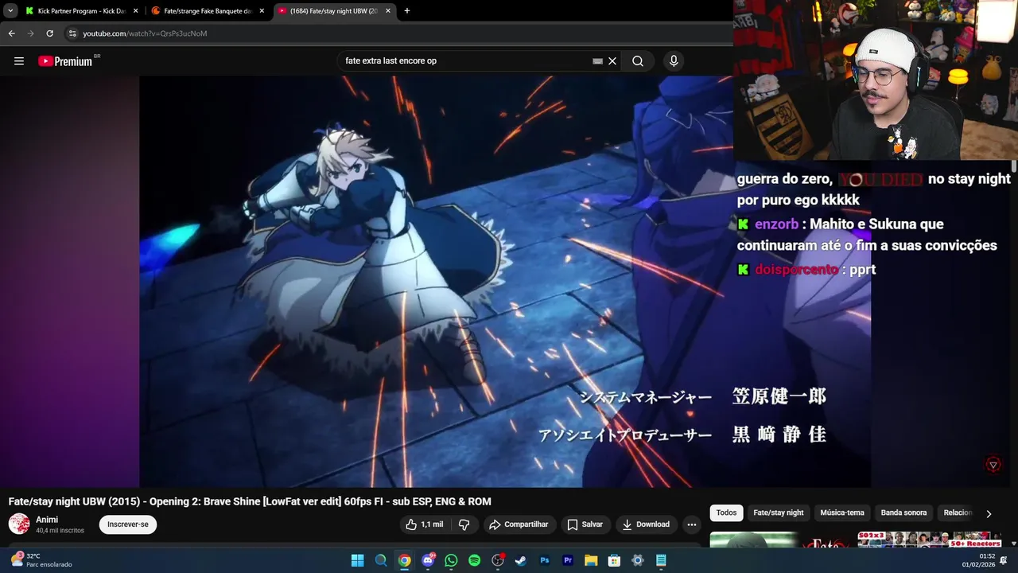Open WhatsApp from taskbar
The height and width of the screenshot is (573, 1018).
(451, 560)
